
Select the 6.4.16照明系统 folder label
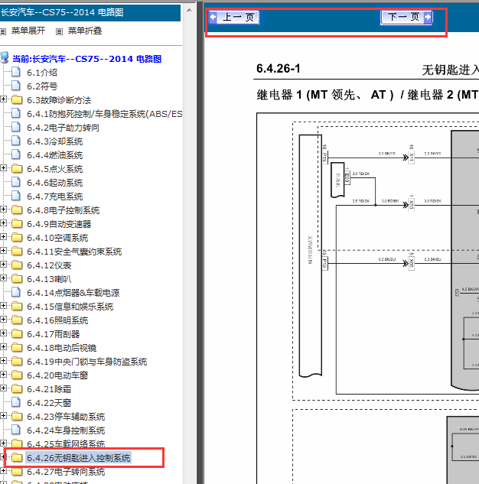57,320
